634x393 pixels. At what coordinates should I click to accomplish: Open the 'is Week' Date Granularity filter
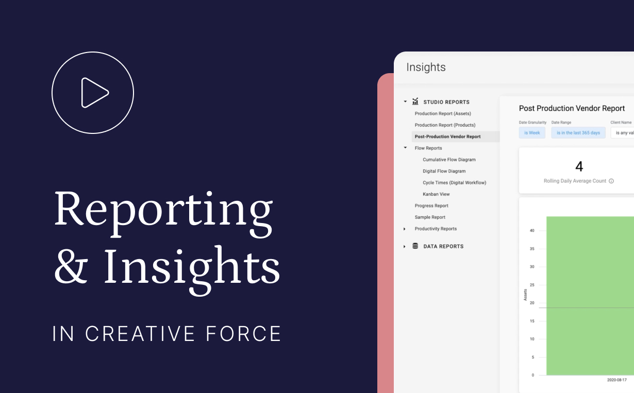click(x=532, y=132)
